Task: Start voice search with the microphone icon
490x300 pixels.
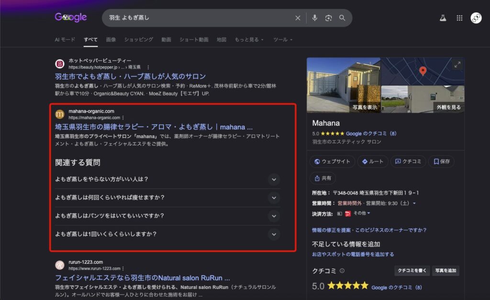Action: click(315, 18)
